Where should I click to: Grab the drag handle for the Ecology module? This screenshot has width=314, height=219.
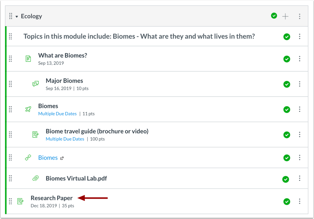click(11, 16)
